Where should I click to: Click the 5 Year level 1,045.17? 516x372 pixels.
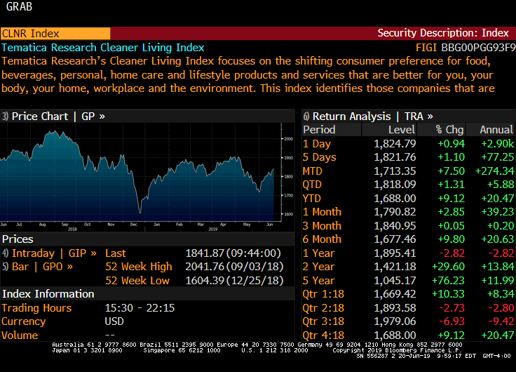[395, 280]
